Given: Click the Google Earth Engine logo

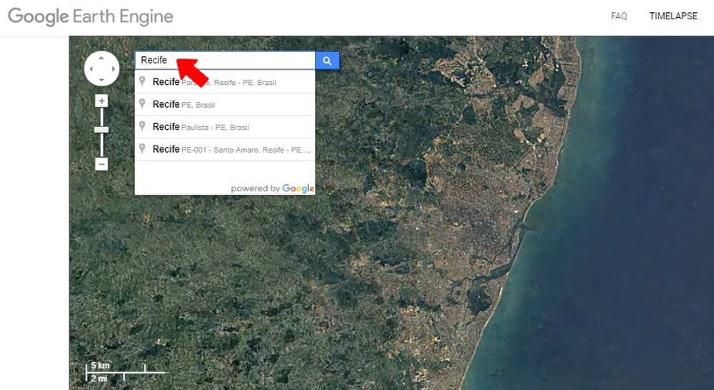Looking at the screenshot, I should (x=91, y=16).
